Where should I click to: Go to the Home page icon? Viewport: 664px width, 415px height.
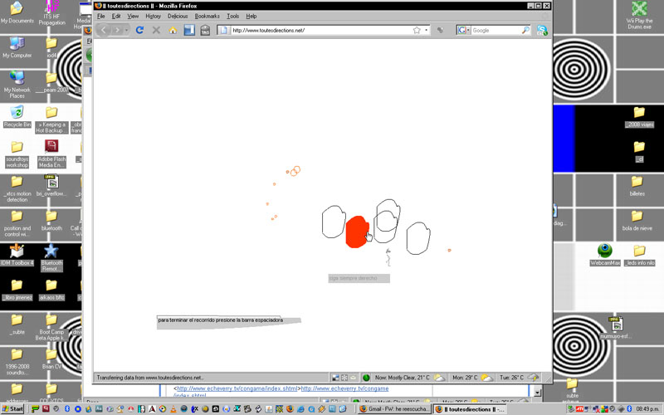click(x=173, y=31)
